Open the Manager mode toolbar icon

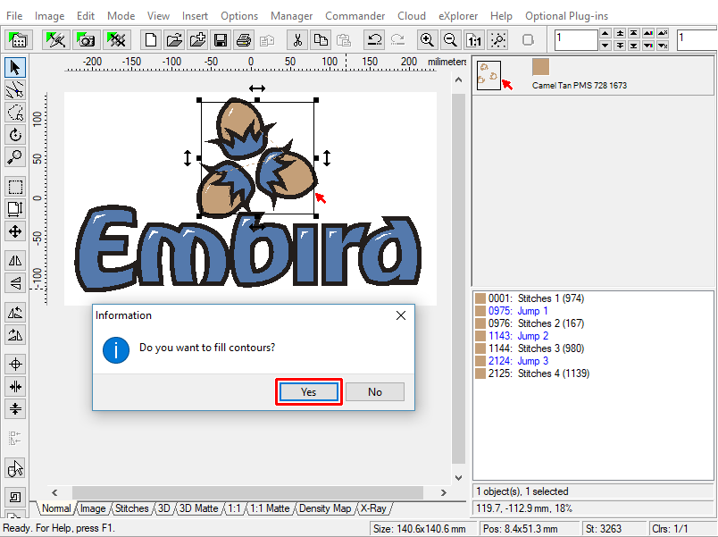tap(19, 40)
